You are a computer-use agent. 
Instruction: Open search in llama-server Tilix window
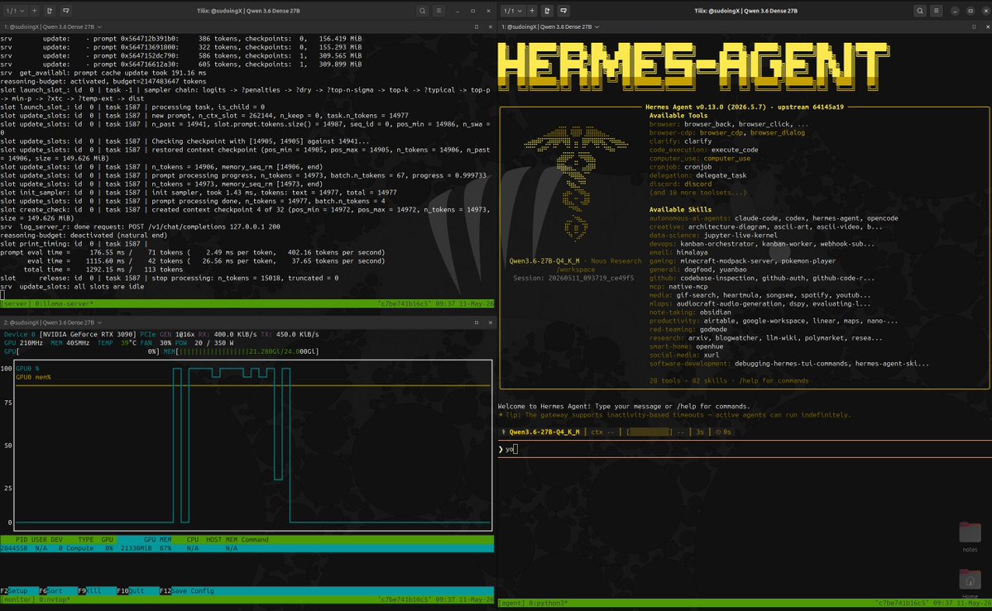click(x=422, y=11)
